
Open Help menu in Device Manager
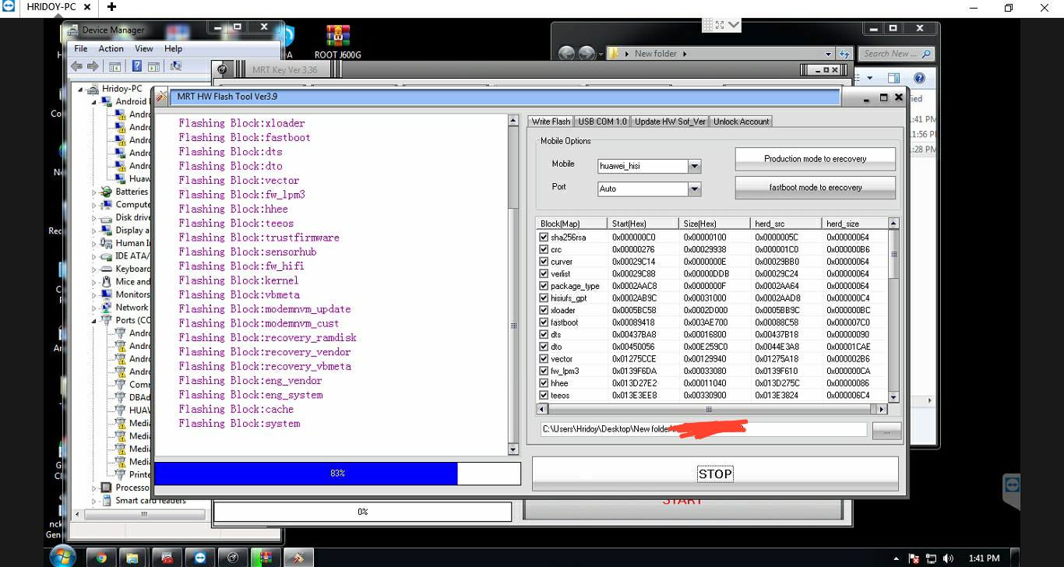[173, 48]
